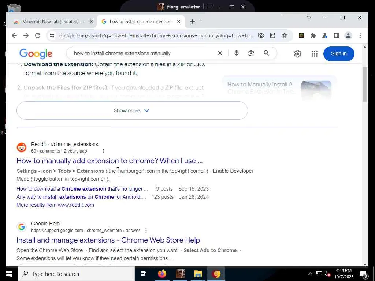Submit search with the magnifying glass
Image resolution: width=375 pixels, height=281 pixels.
tap(267, 53)
